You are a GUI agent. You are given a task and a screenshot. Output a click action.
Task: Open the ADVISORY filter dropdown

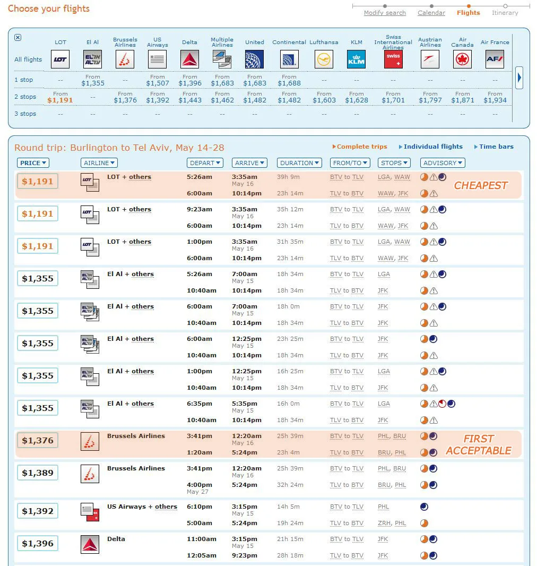(443, 163)
